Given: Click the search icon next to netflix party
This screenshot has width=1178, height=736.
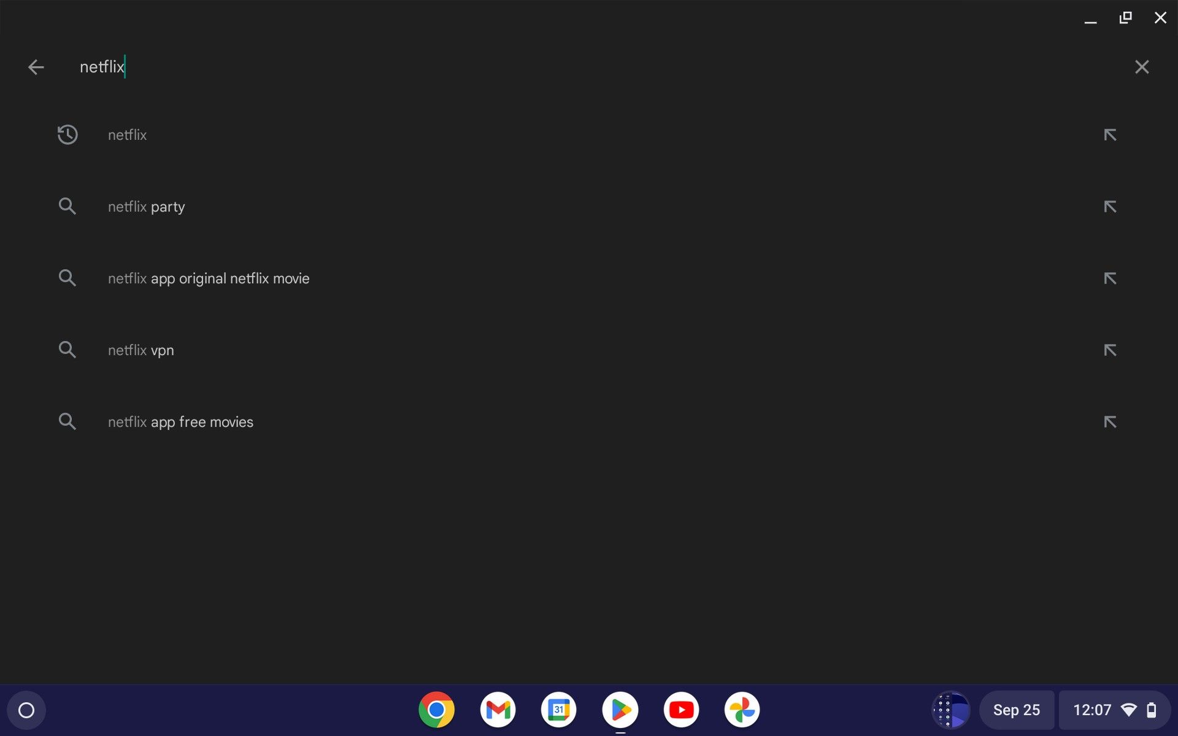Looking at the screenshot, I should (67, 206).
